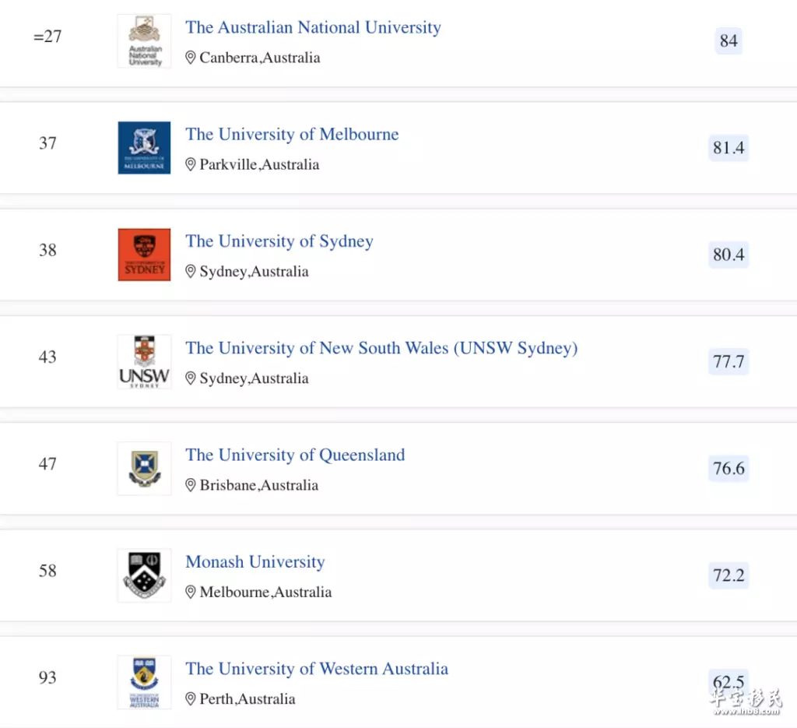Image resolution: width=797 pixels, height=728 pixels.
Task: Open the Monash University link
Action: coord(255,561)
